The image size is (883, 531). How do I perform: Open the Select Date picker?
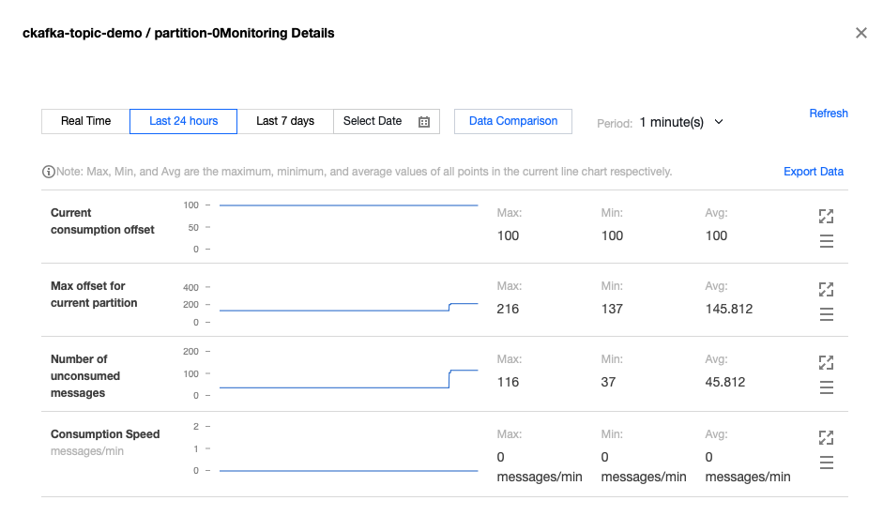point(373,121)
